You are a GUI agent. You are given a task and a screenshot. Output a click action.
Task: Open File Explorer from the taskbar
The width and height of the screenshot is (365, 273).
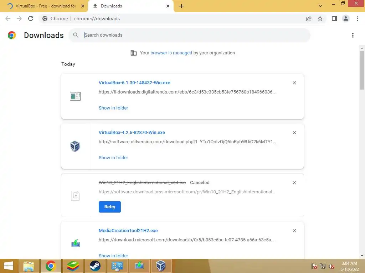[29, 266]
